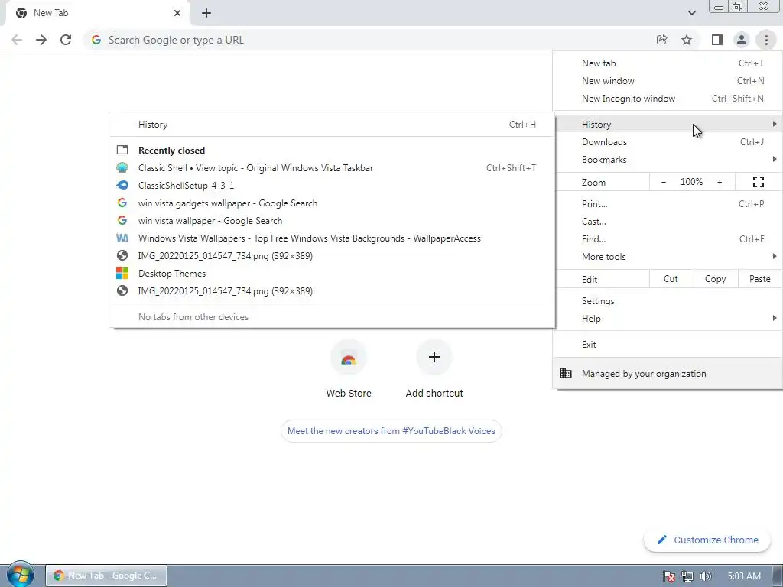Click the taskbar volume speaker icon

pyautogui.click(x=705, y=576)
